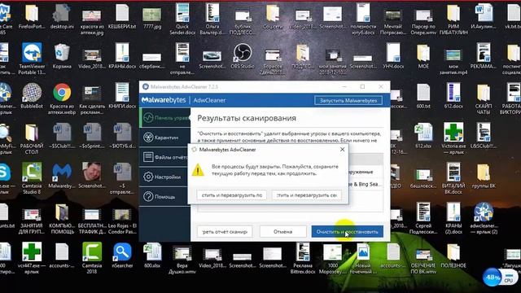The image size is (521, 293).
Task: Open the Карантин section
Action: (x=164, y=138)
